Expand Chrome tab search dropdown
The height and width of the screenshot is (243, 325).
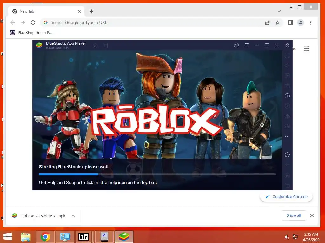pos(279,11)
